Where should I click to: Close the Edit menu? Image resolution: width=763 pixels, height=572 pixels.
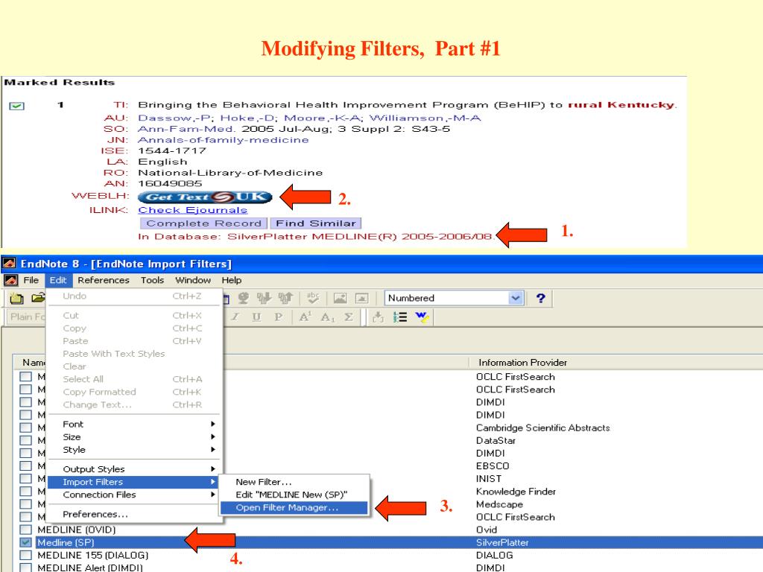58,280
